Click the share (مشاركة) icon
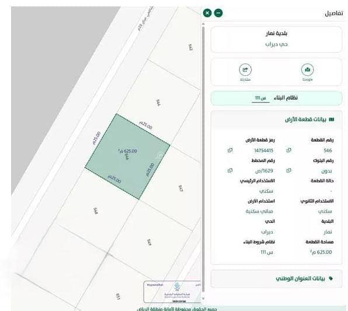Screen dimensions: 348x311 [x=245, y=70]
